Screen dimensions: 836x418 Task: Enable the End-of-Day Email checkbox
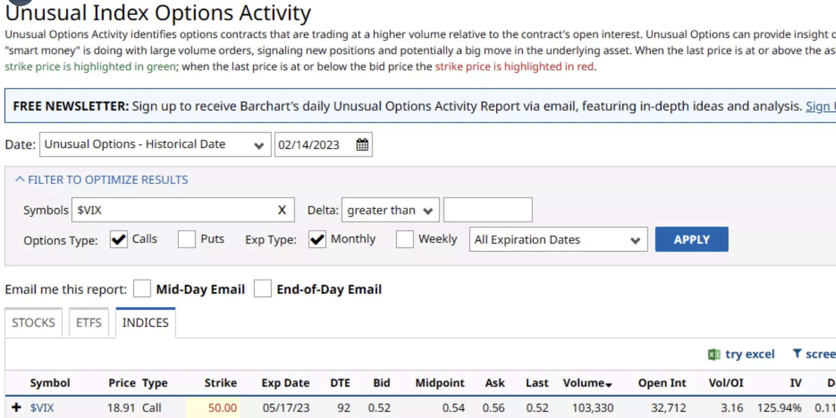pos(262,289)
